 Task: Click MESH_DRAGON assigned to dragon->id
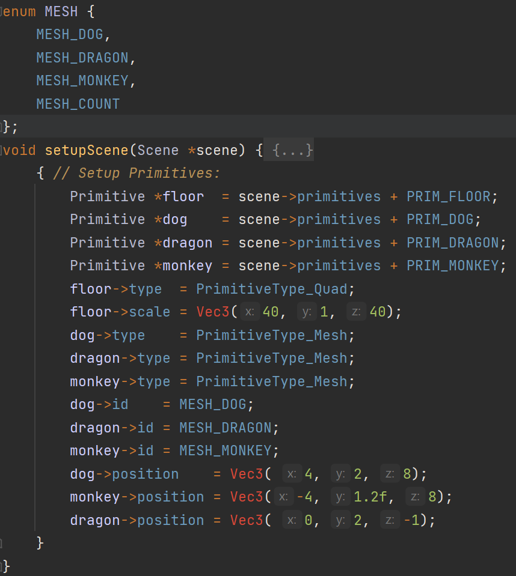point(225,428)
